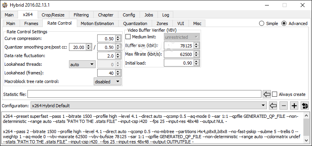The width and height of the screenshot is (312, 146).
Task: Increase Data rate fluctuation value
Action: 118,54
